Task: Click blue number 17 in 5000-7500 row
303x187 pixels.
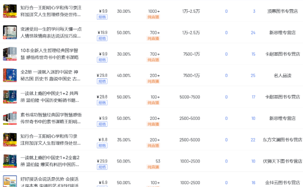Action: tap(254, 97)
